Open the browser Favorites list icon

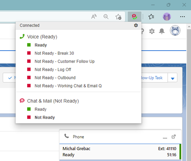[x=151, y=17]
